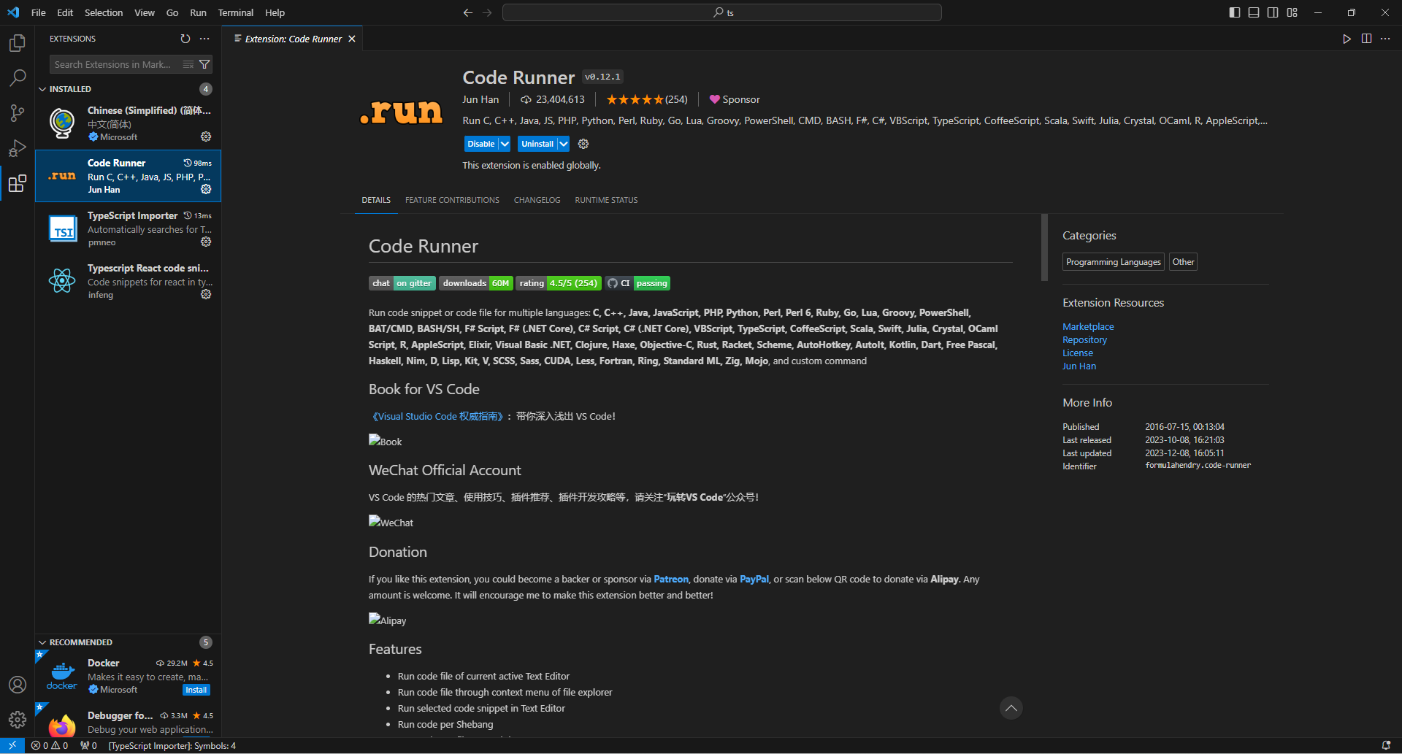
Task: Open the PayPal donation link
Action: (x=754, y=579)
